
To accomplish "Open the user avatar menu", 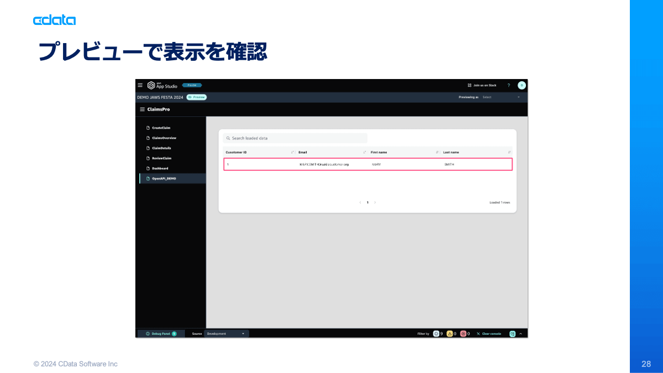I will point(522,85).
